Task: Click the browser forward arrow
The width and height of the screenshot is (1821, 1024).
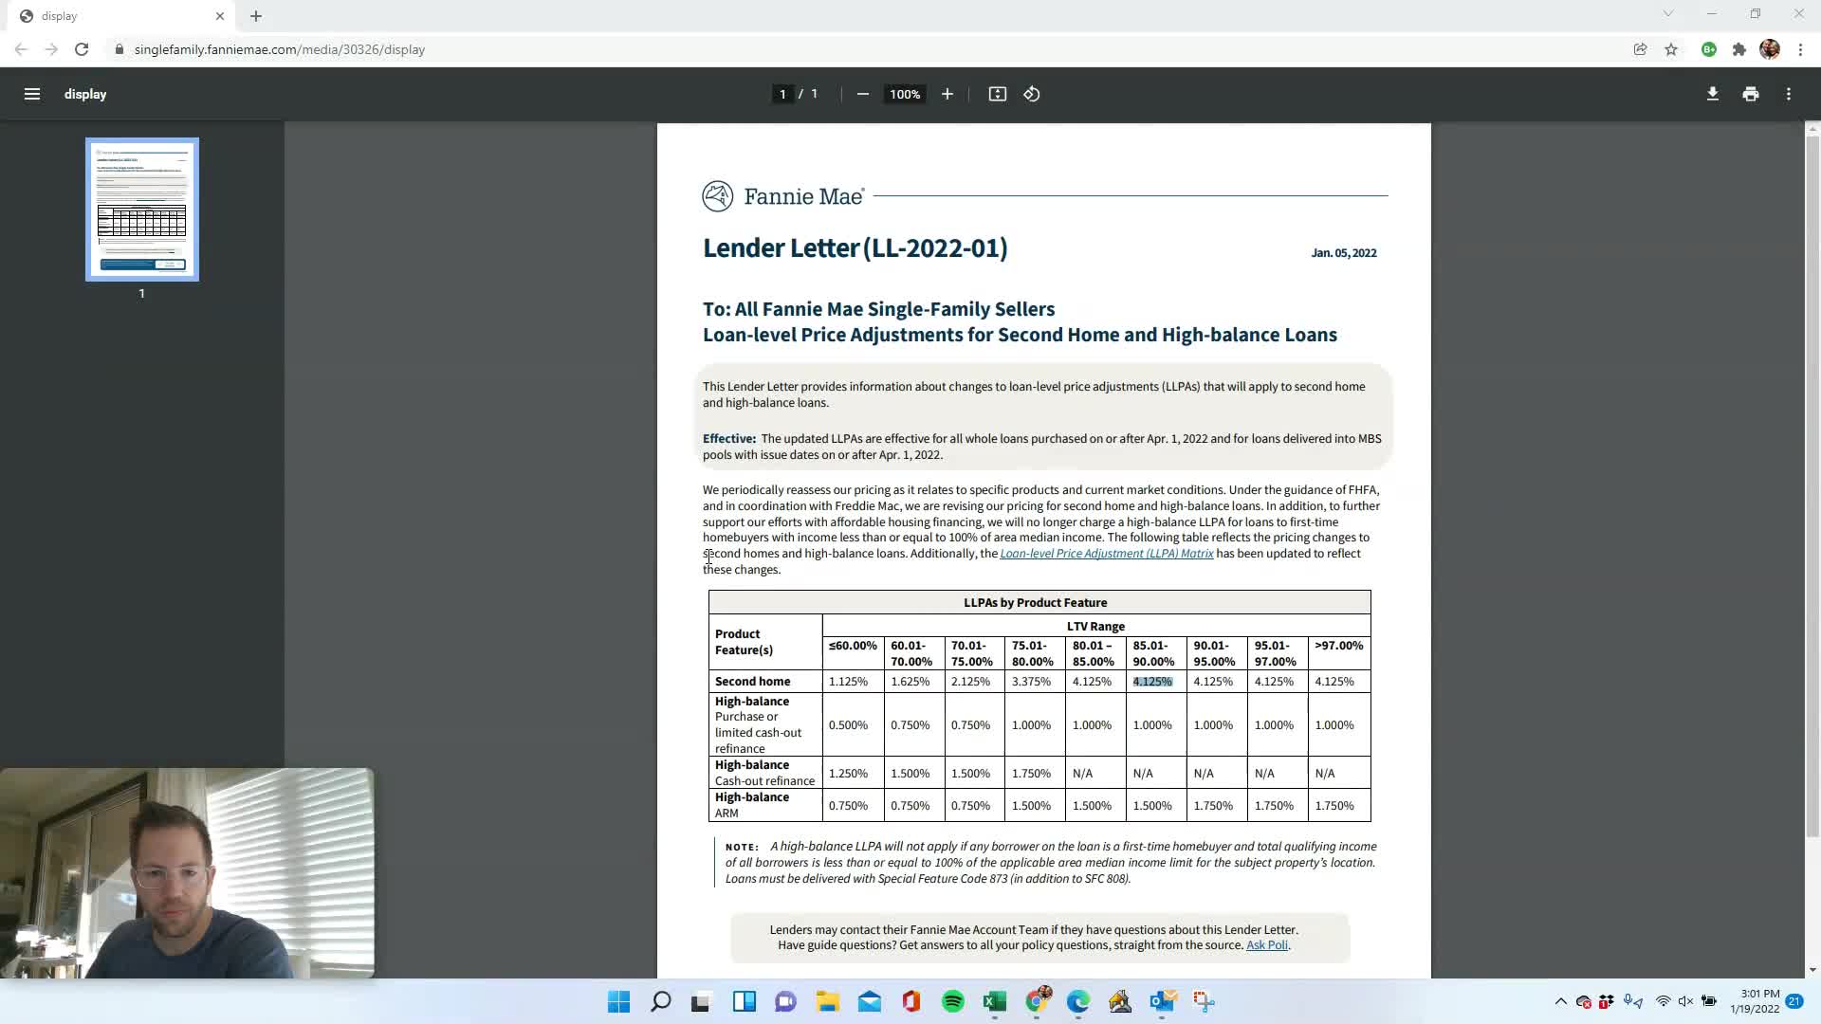Action: coord(51,49)
